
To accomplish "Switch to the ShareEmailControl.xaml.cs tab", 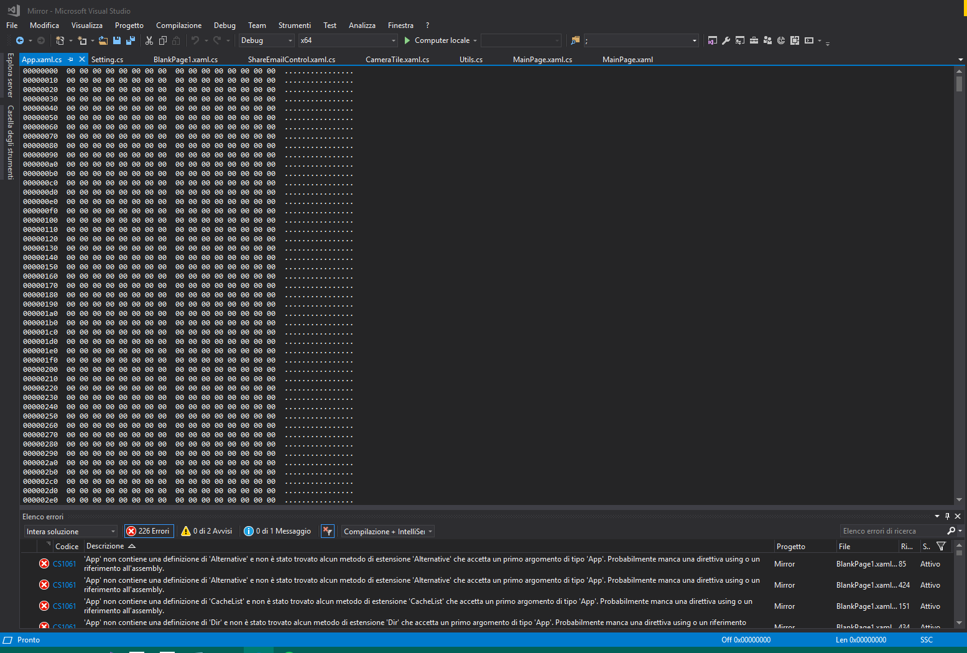I will 291,60.
